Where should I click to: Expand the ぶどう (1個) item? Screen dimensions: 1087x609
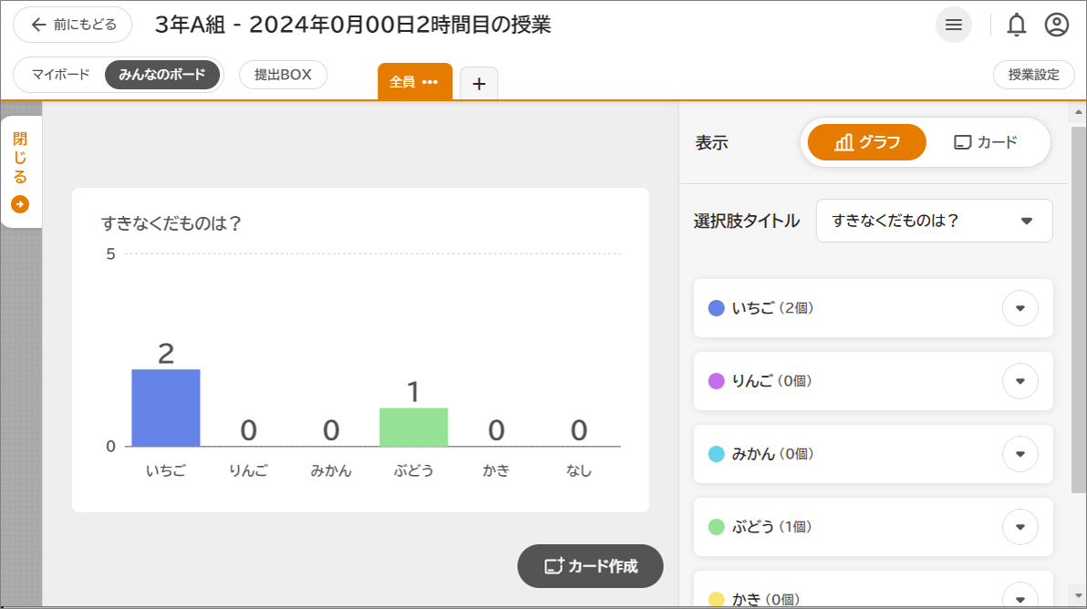(1020, 527)
